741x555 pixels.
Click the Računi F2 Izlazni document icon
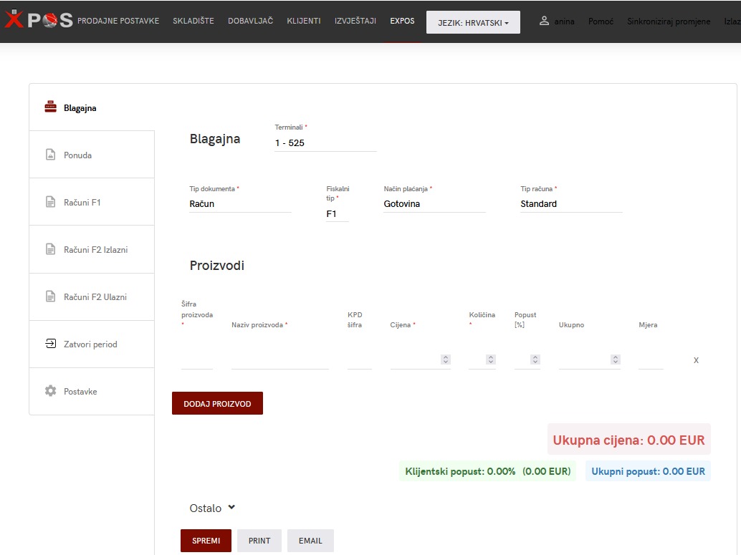click(x=49, y=248)
